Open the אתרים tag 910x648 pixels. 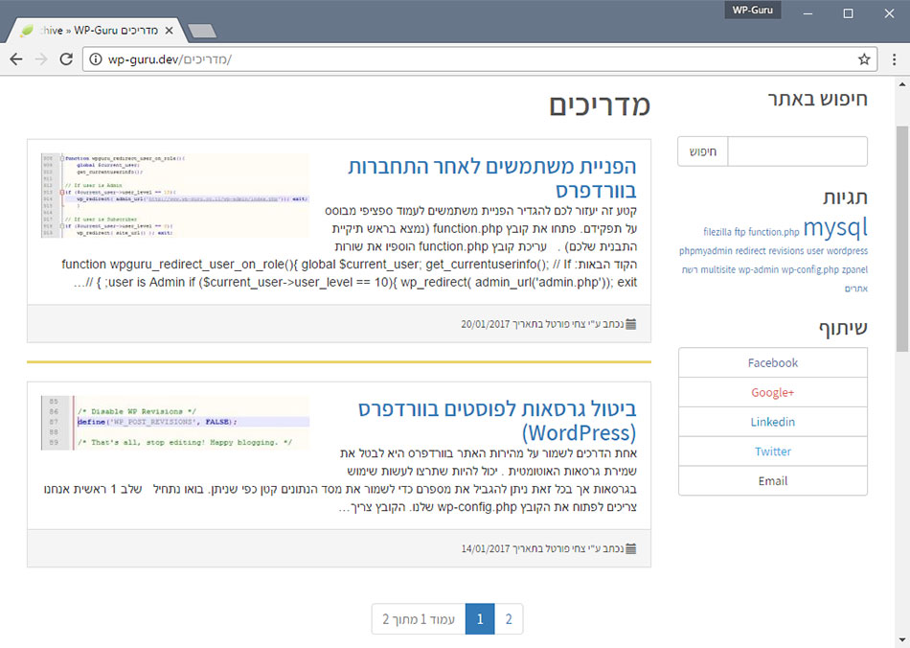[856, 288]
